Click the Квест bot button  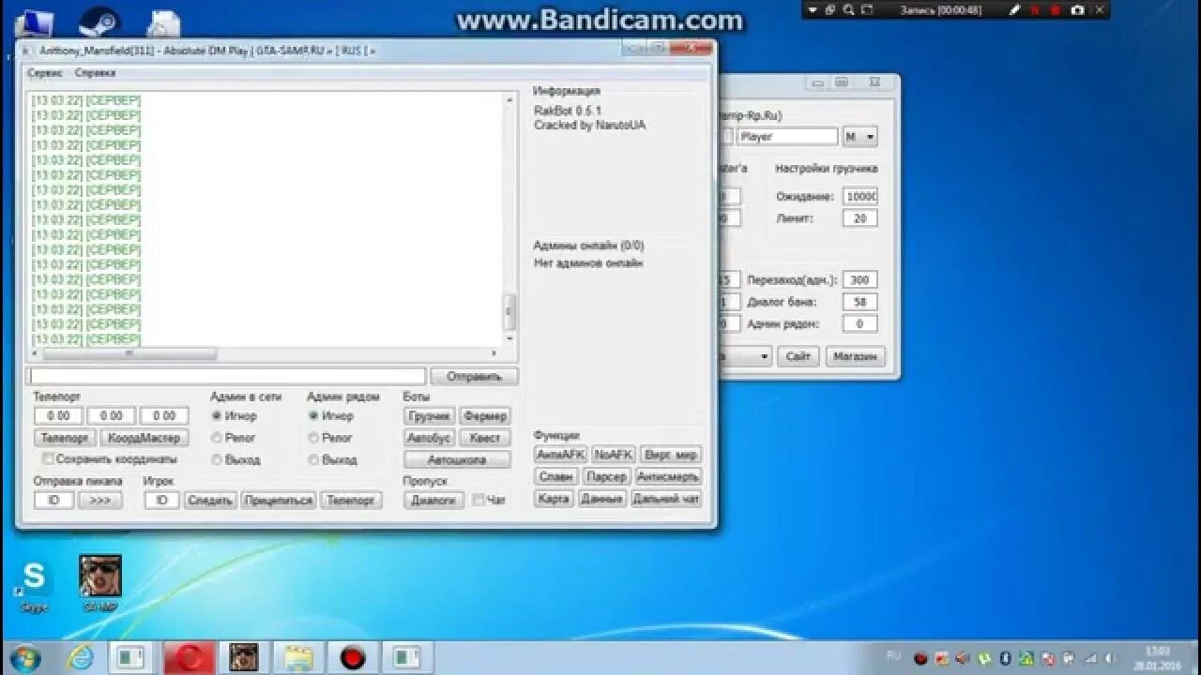(x=485, y=438)
